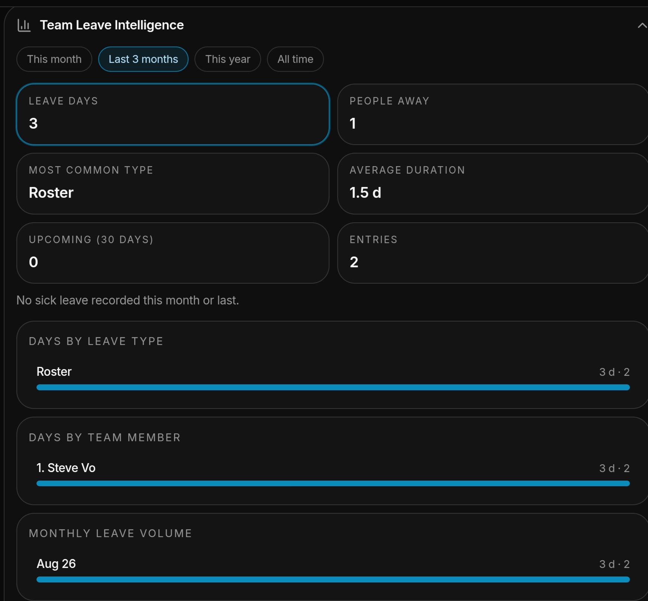Switch to This year filter
The height and width of the screenshot is (601, 648).
[228, 59]
